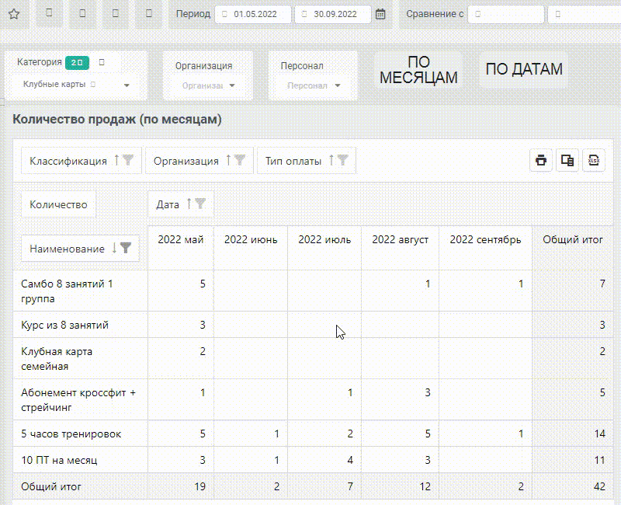The width and height of the screenshot is (621, 505).
Task: Export the table with the XLSX icon
Action: (594, 160)
